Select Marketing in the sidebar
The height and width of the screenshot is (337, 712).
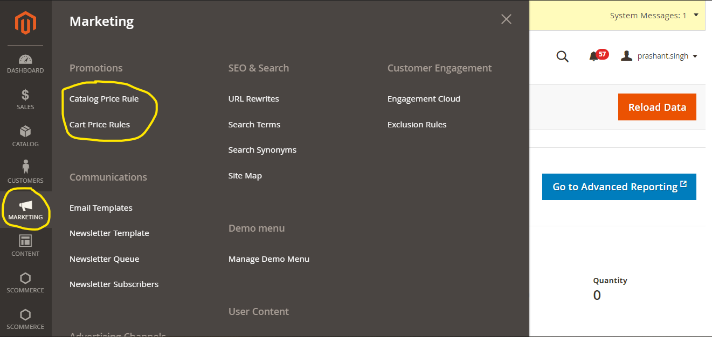coord(25,206)
